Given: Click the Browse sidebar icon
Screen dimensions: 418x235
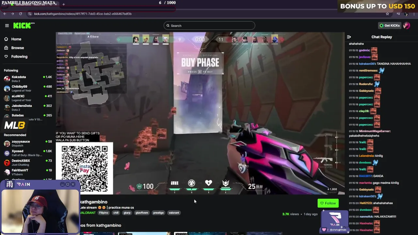Looking at the screenshot, I should click(6, 48).
